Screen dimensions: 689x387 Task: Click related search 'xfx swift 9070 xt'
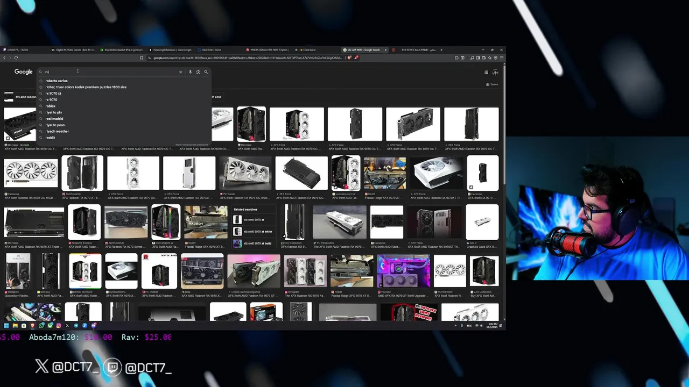pyautogui.click(x=253, y=220)
